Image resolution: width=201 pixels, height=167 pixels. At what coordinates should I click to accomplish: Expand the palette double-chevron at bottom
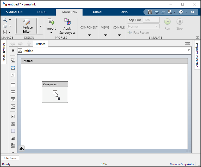pyautogui.click(x=13, y=152)
